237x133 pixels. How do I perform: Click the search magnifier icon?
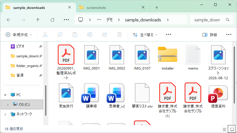[x=228, y=20]
